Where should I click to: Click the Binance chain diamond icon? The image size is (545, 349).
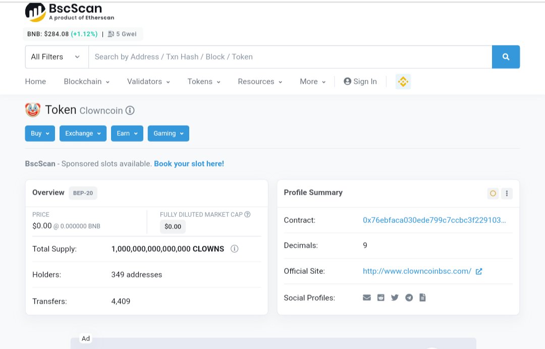click(403, 82)
